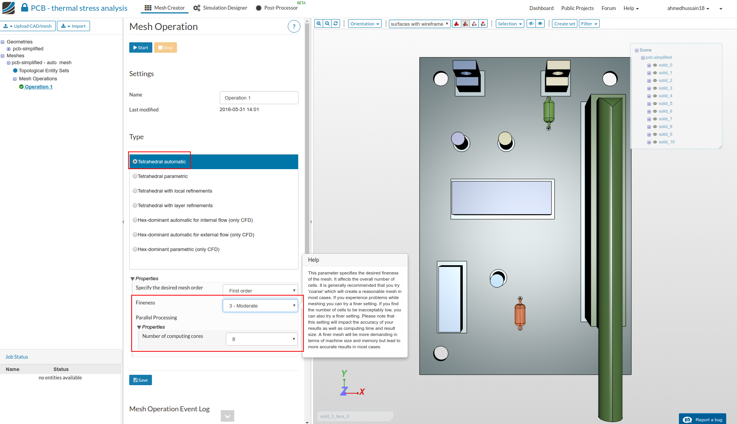Screen dimensions: 737x424
Task: Collapse the Properties section triangle under Type
Action: coord(132,279)
